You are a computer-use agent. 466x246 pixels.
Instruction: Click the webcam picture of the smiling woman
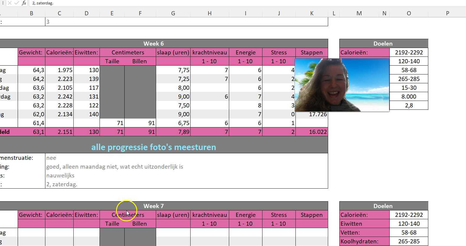coord(342,85)
